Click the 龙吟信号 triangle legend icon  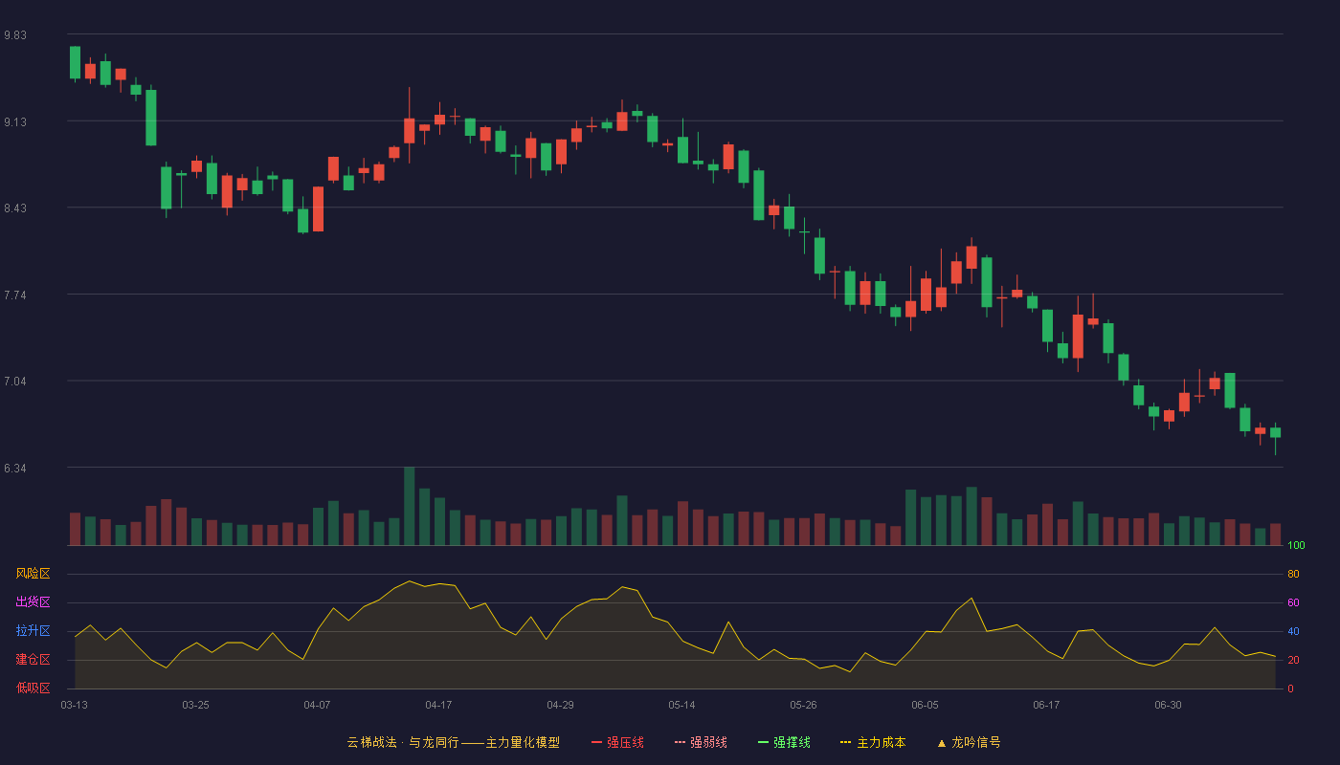[x=941, y=743]
